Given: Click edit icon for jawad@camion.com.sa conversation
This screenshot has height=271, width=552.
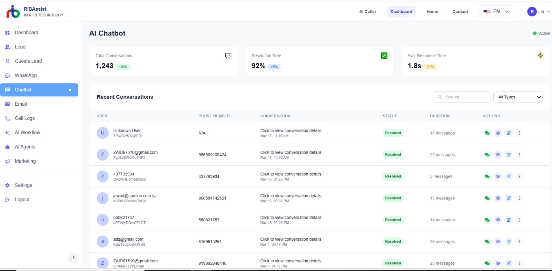Looking at the screenshot, I should [509, 198].
